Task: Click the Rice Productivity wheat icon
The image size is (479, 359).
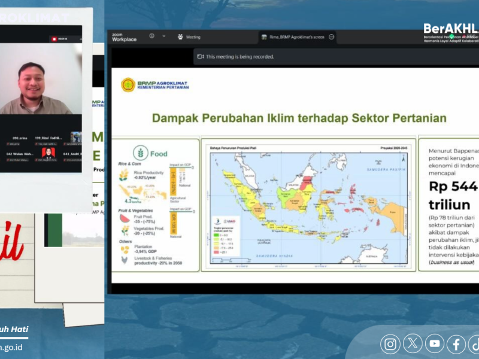Action: pos(124,175)
